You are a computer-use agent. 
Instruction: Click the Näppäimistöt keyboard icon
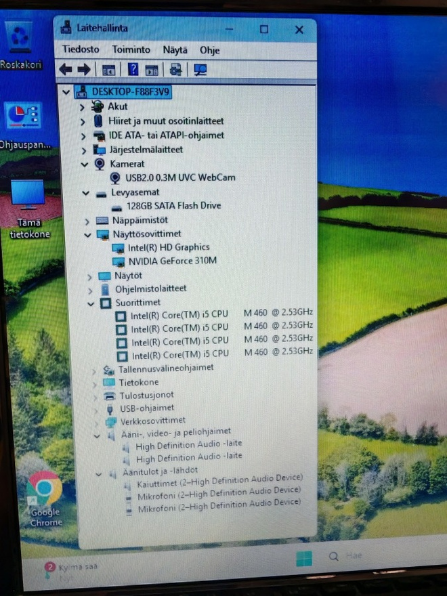pos(102,221)
